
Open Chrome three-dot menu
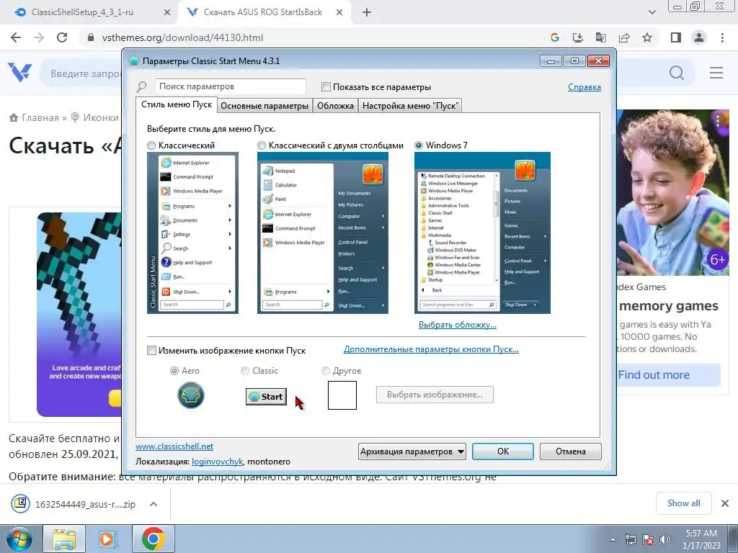tap(722, 37)
